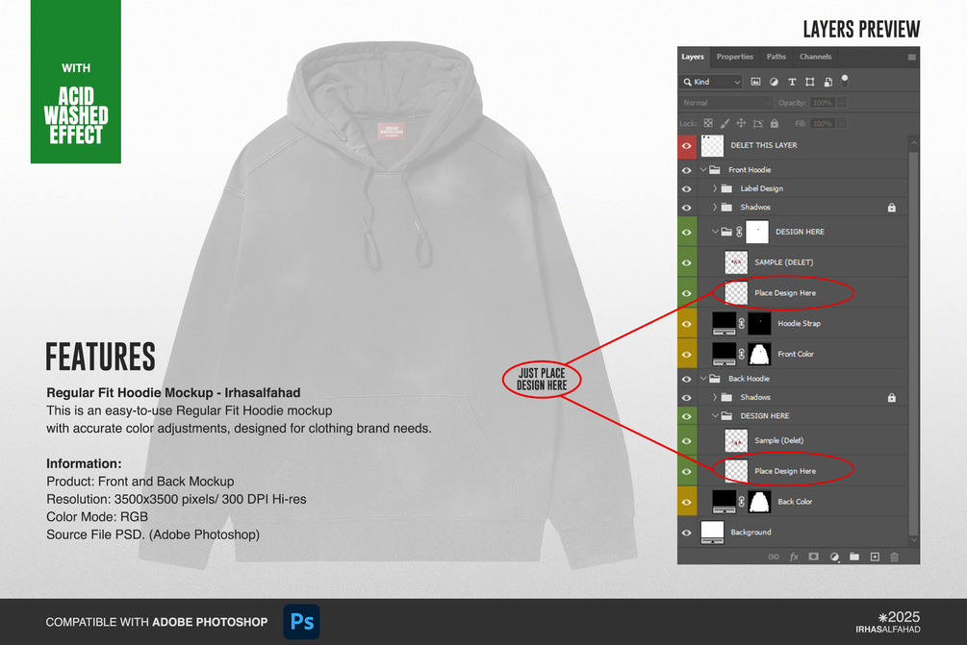The width and height of the screenshot is (967, 645).
Task: Create a new adjustment layer
Action: coord(834,557)
